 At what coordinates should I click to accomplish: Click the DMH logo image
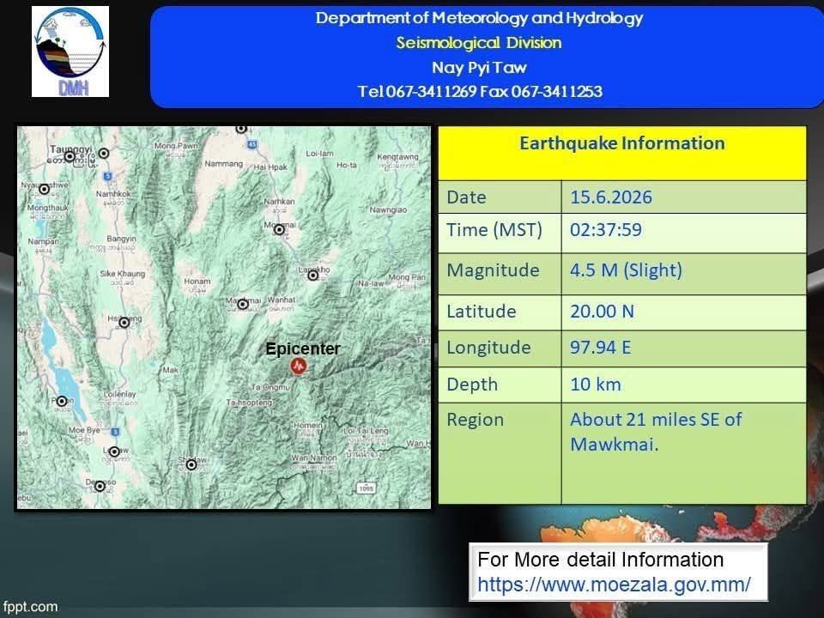tap(70, 51)
